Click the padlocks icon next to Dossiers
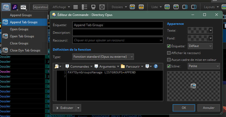226x117 pixels. (x=141, y=7)
